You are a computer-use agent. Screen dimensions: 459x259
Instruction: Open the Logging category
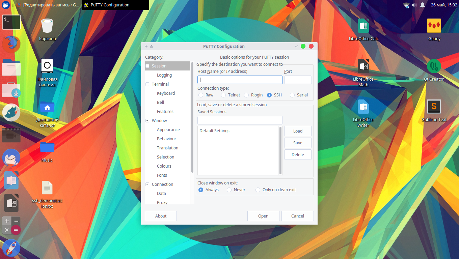click(164, 75)
